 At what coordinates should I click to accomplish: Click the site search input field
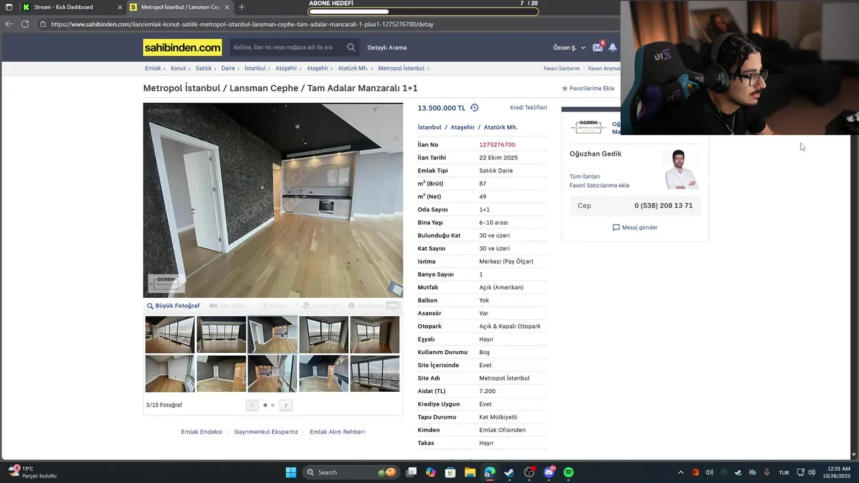pyautogui.click(x=287, y=48)
